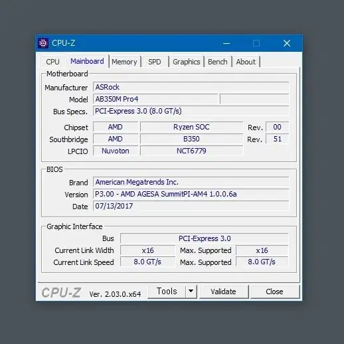The image size is (344, 344).
Task: Open the About tab
Action: point(246,62)
